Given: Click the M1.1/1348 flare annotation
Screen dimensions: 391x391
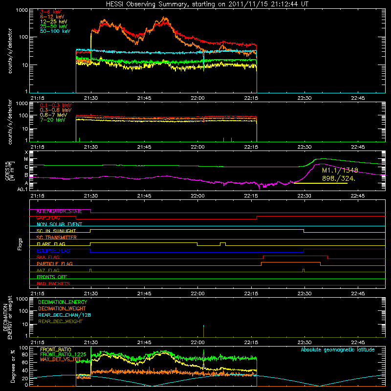Looking at the screenshot, I should click(340, 170).
